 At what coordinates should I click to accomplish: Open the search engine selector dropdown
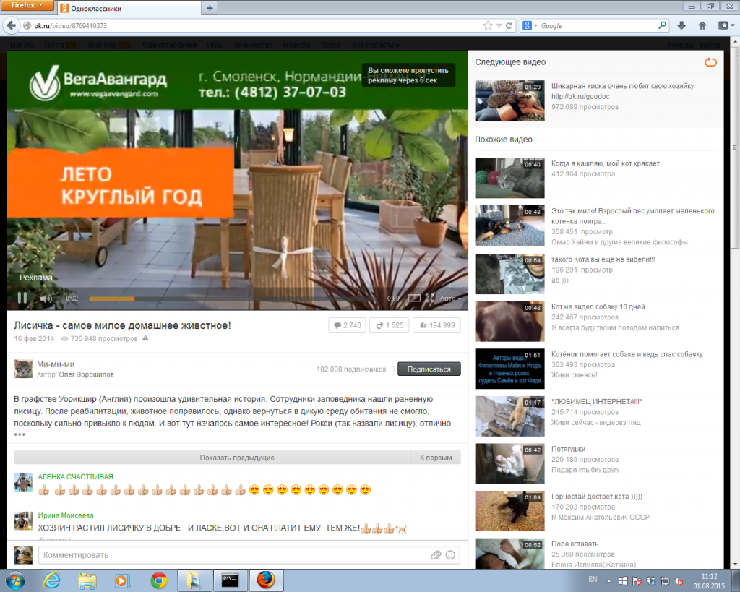(530, 25)
